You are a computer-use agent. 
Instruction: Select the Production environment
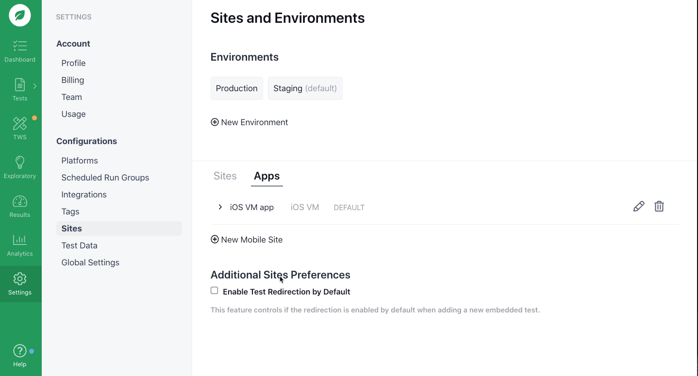coord(237,88)
